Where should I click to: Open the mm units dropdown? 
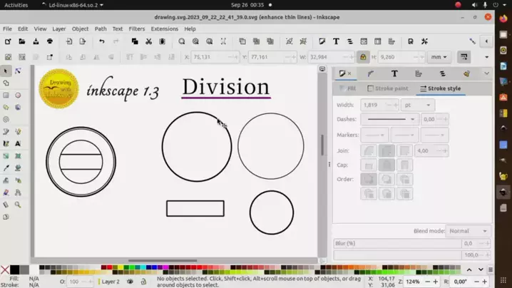(439, 57)
